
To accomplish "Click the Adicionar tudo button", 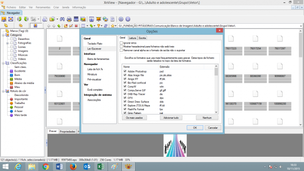I will tap(171, 118).
